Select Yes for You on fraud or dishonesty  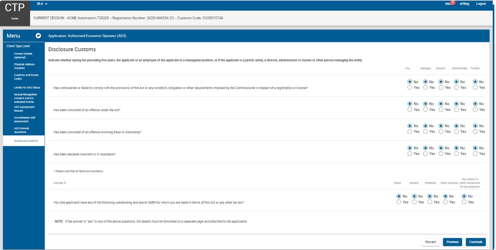coord(410,132)
